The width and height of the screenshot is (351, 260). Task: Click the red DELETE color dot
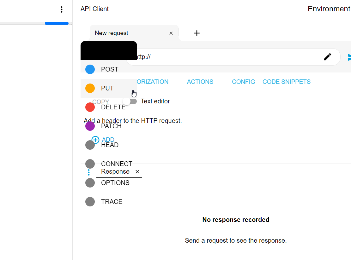point(90,107)
